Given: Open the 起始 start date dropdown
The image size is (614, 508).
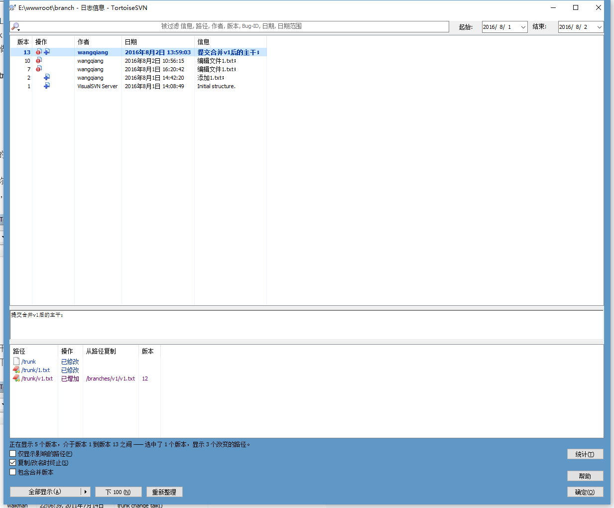Looking at the screenshot, I should point(523,27).
